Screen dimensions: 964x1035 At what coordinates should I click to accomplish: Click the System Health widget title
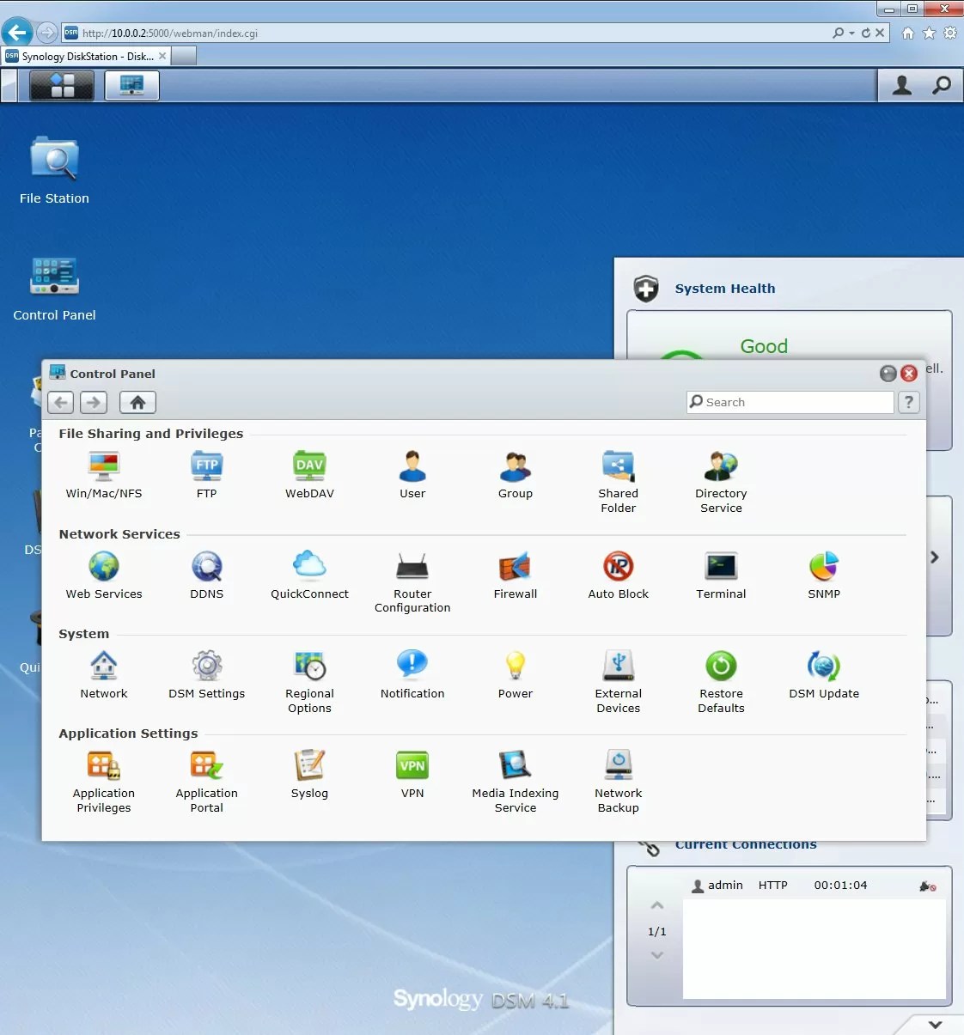click(x=725, y=289)
